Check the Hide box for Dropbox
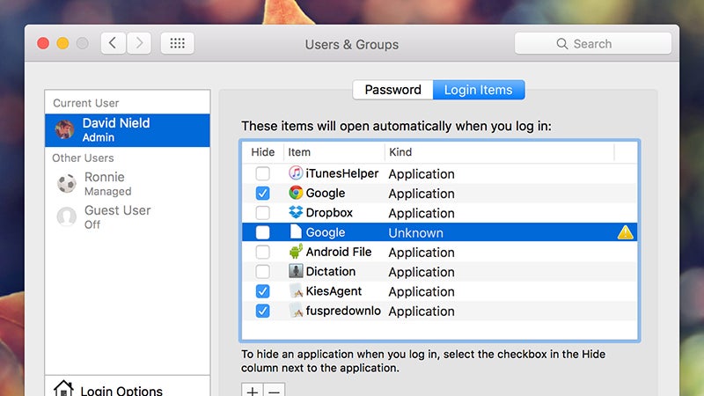704x396 pixels. [x=262, y=213]
